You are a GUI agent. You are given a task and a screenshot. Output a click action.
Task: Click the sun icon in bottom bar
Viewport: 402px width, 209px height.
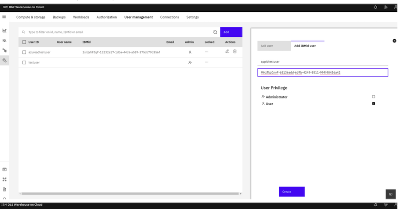[x=386, y=205]
